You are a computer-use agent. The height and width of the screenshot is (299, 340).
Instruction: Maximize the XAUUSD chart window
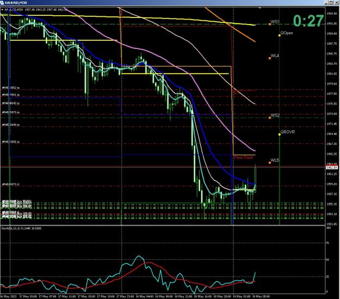click(x=331, y=3)
